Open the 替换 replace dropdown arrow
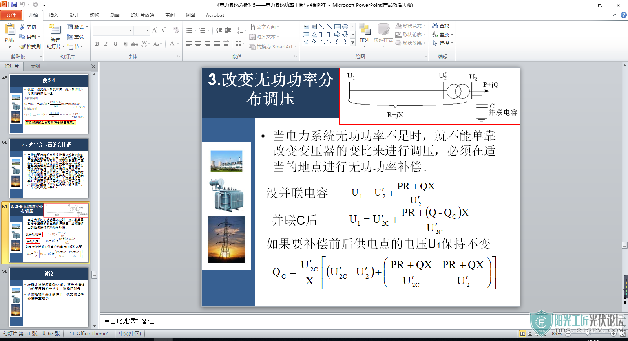Image resolution: width=628 pixels, height=341 pixels. click(x=452, y=35)
